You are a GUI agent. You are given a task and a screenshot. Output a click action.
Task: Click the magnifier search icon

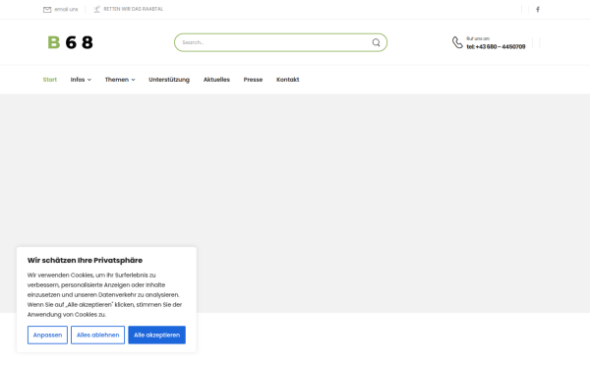coord(376,42)
